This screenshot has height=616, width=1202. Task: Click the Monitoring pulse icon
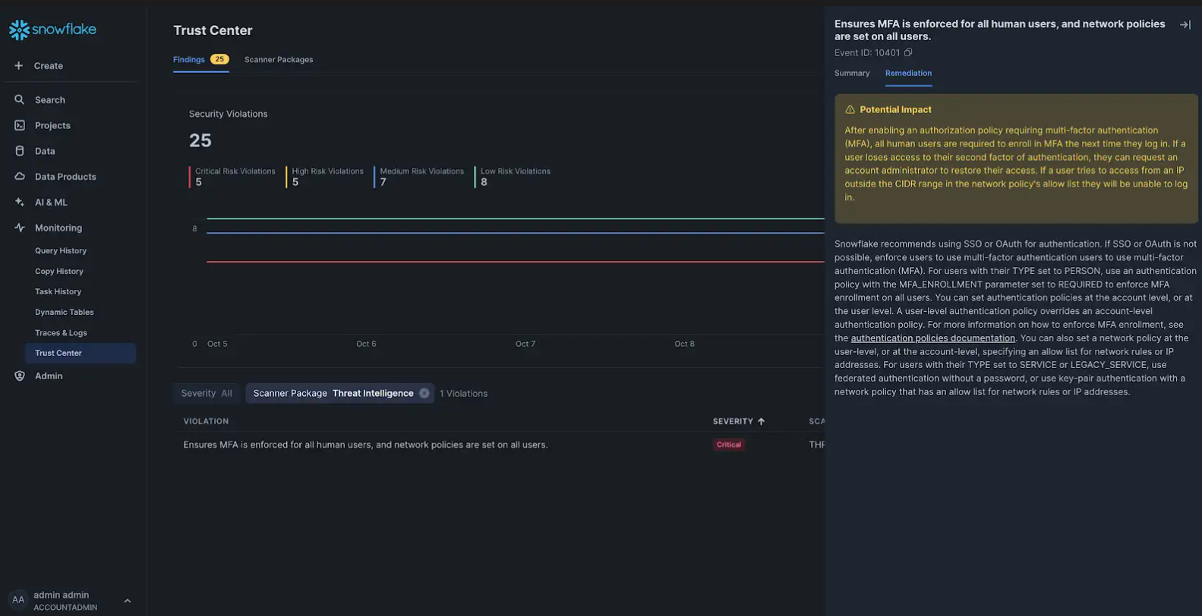pyautogui.click(x=19, y=228)
